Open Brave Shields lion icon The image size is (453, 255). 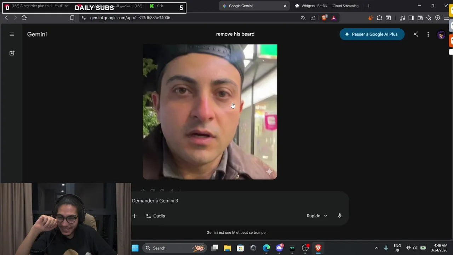click(x=324, y=18)
